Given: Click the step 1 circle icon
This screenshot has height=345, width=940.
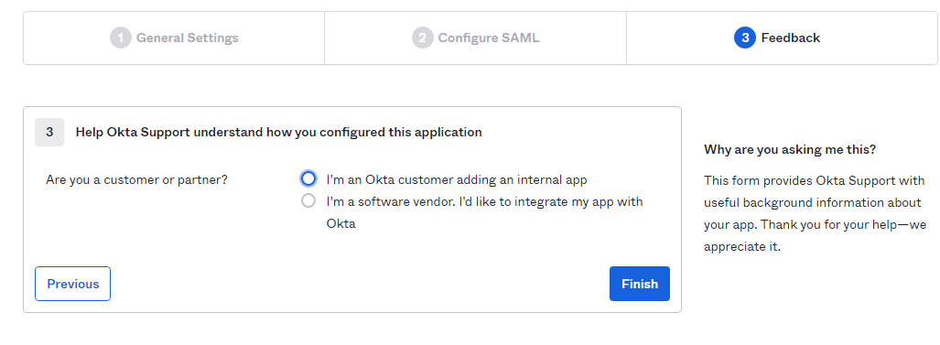Looking at the screenshot, I should tap(121, 38).
